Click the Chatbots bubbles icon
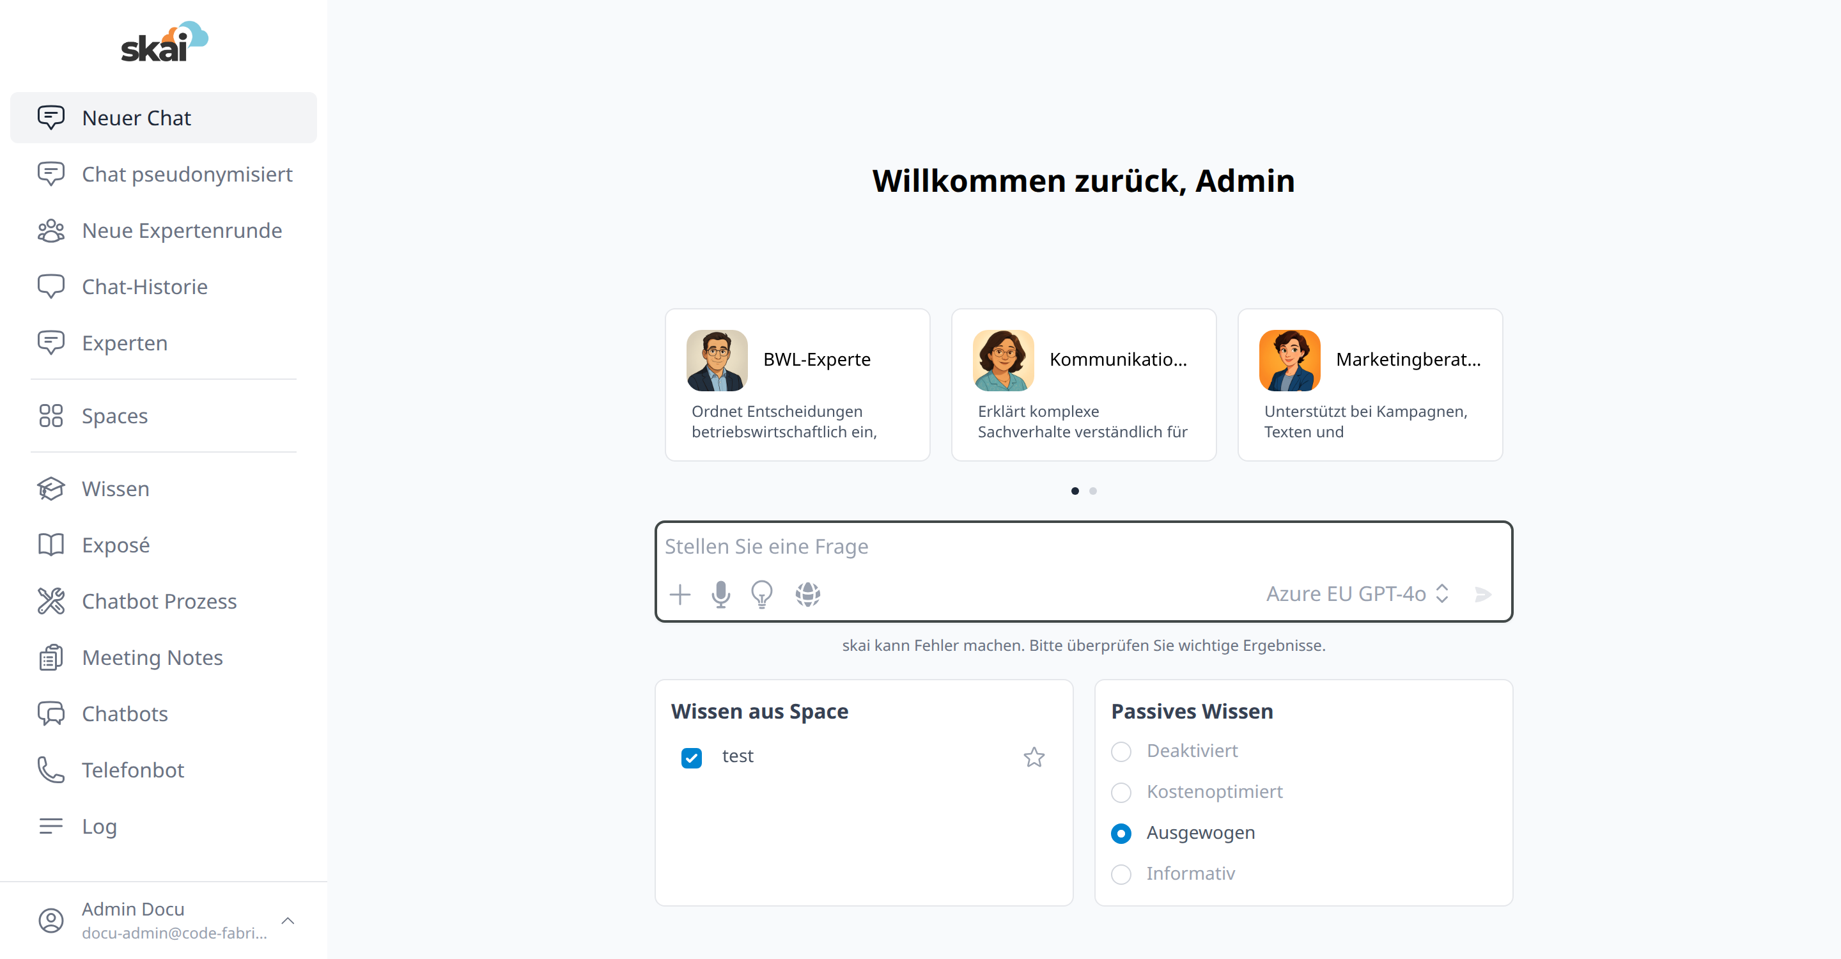This screenshot has height=959, width=1841. pos(50,713)
